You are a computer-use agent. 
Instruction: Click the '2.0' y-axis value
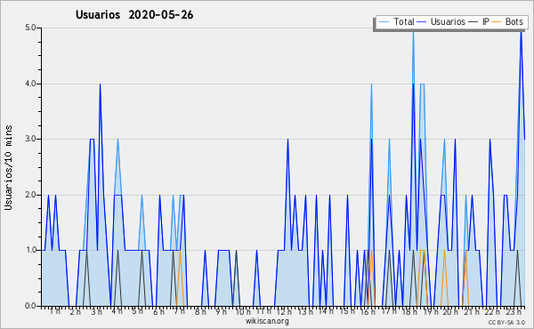click(x=30, y=195)
